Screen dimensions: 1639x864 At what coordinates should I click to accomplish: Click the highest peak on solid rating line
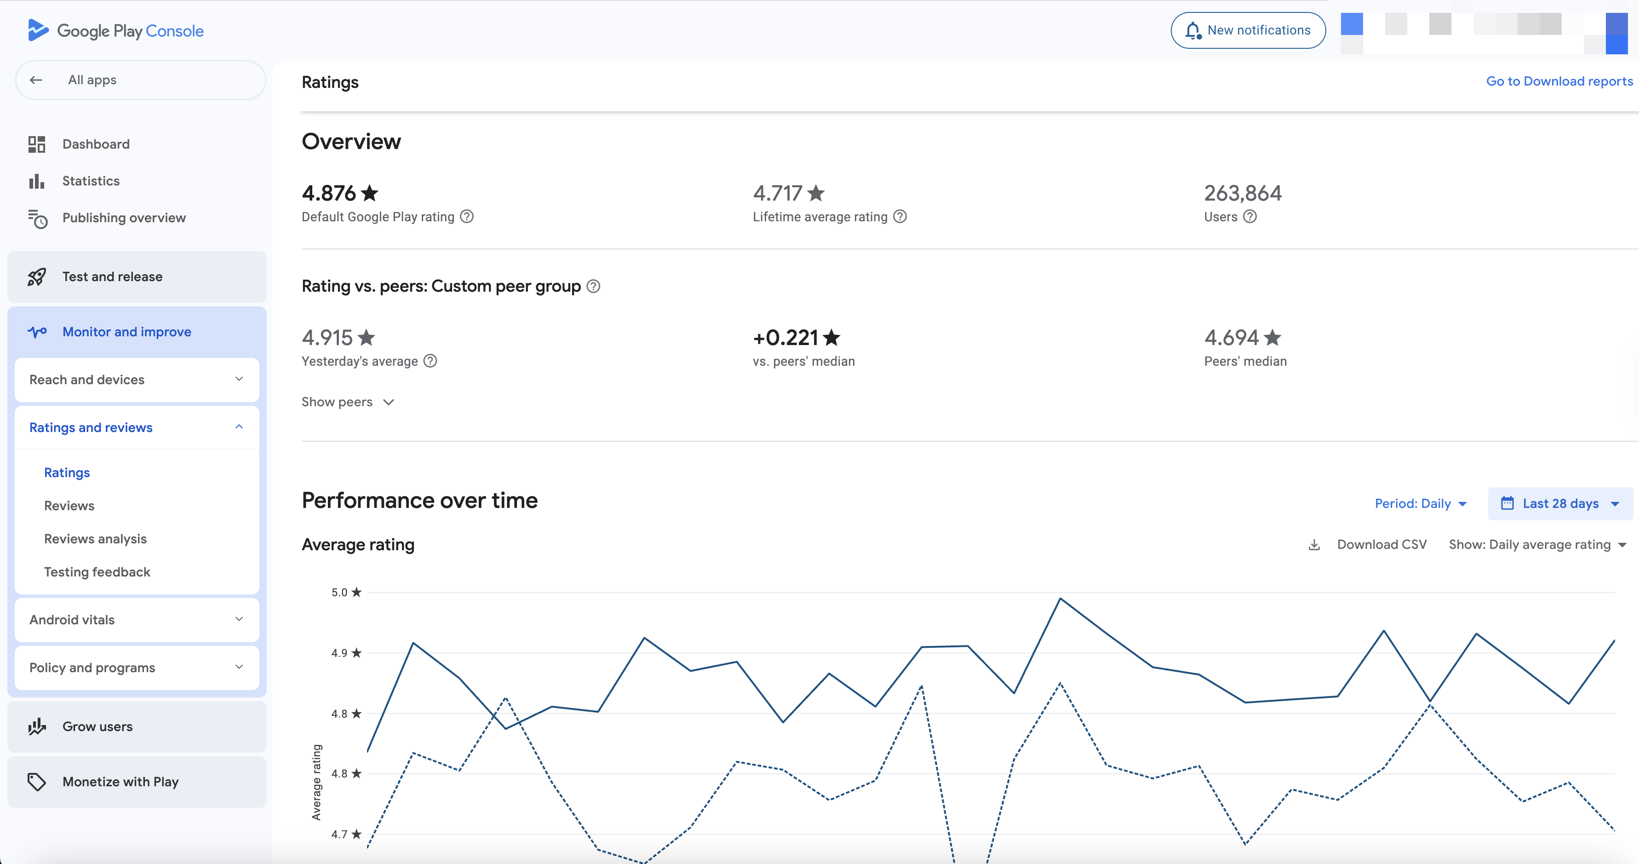(x=1060, y=599)
